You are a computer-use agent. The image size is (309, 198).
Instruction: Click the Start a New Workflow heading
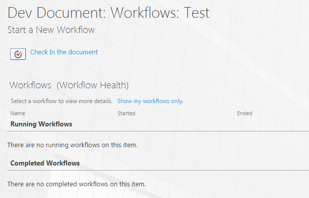[x=51, y=30]
